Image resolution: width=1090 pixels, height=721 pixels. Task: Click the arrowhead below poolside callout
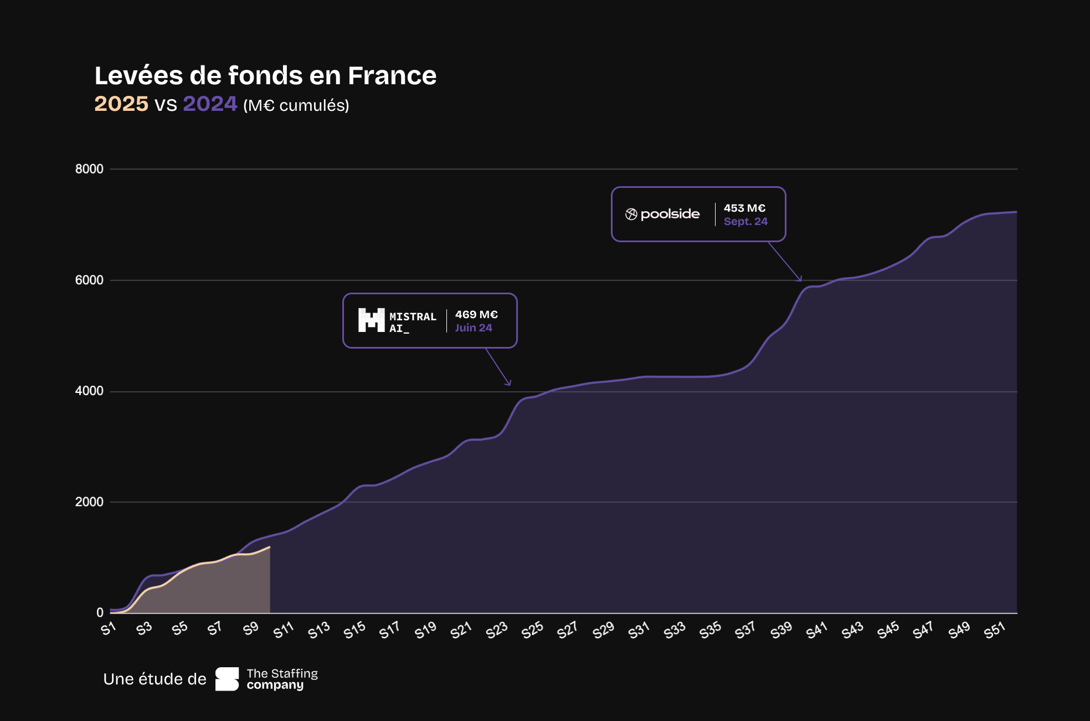799,279
